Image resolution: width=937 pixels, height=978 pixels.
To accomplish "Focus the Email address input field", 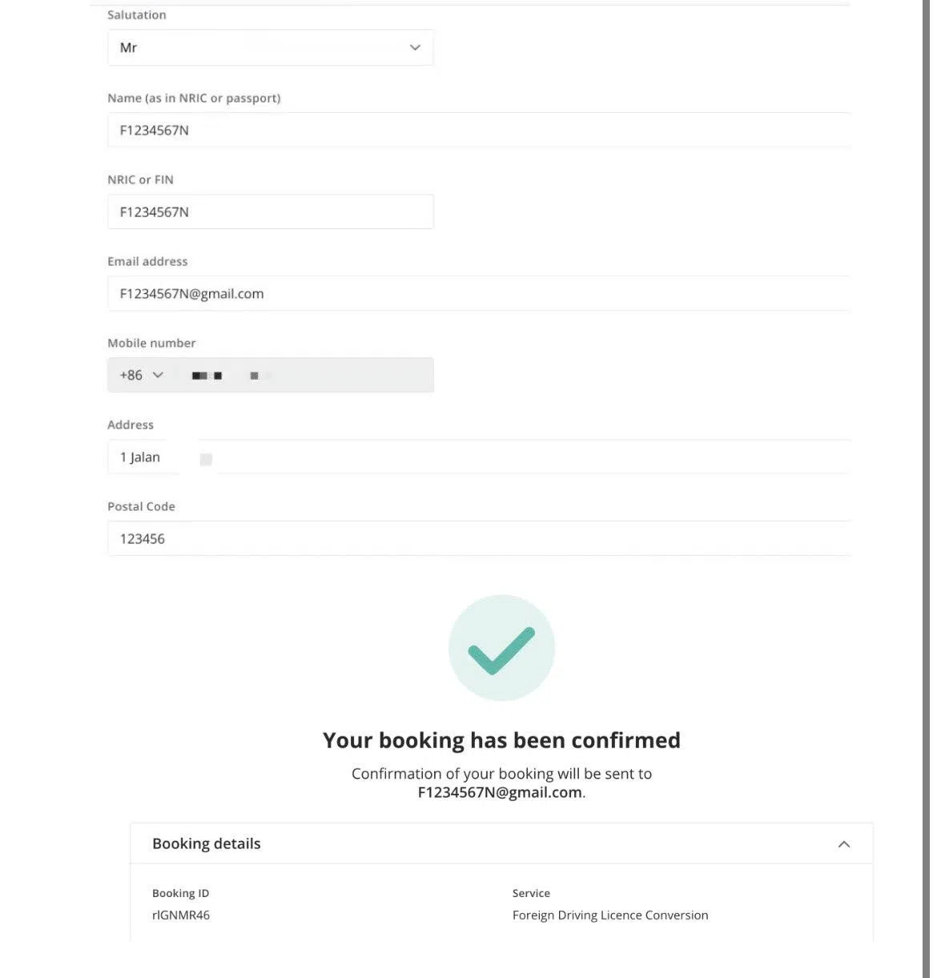I will click(478, 294).
